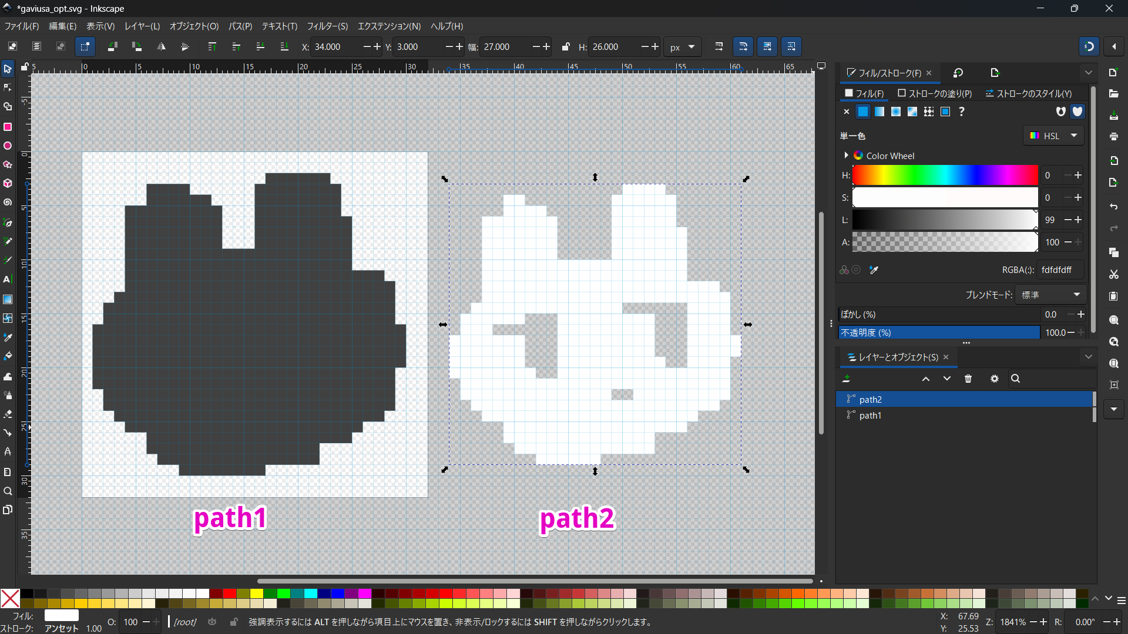Click the hue H slider bar
The image size is (1128, 634).
click(x=945, y=175)
